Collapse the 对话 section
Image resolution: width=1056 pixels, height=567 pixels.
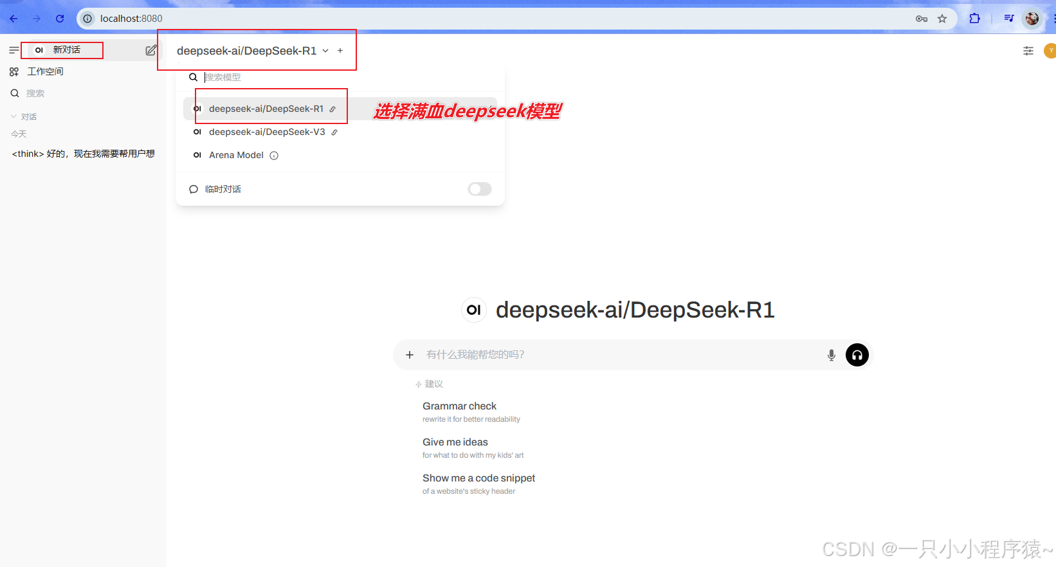[x=24, y=116]
